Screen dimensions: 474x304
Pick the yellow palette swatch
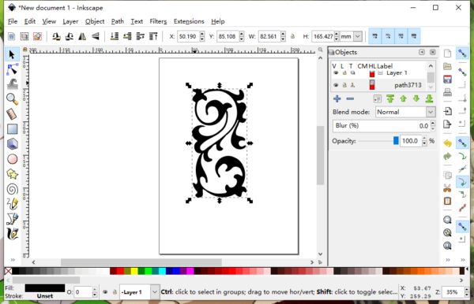[134, 271]
